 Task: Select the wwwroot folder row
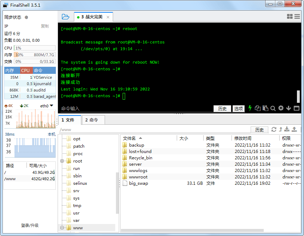tap(211, 177)
